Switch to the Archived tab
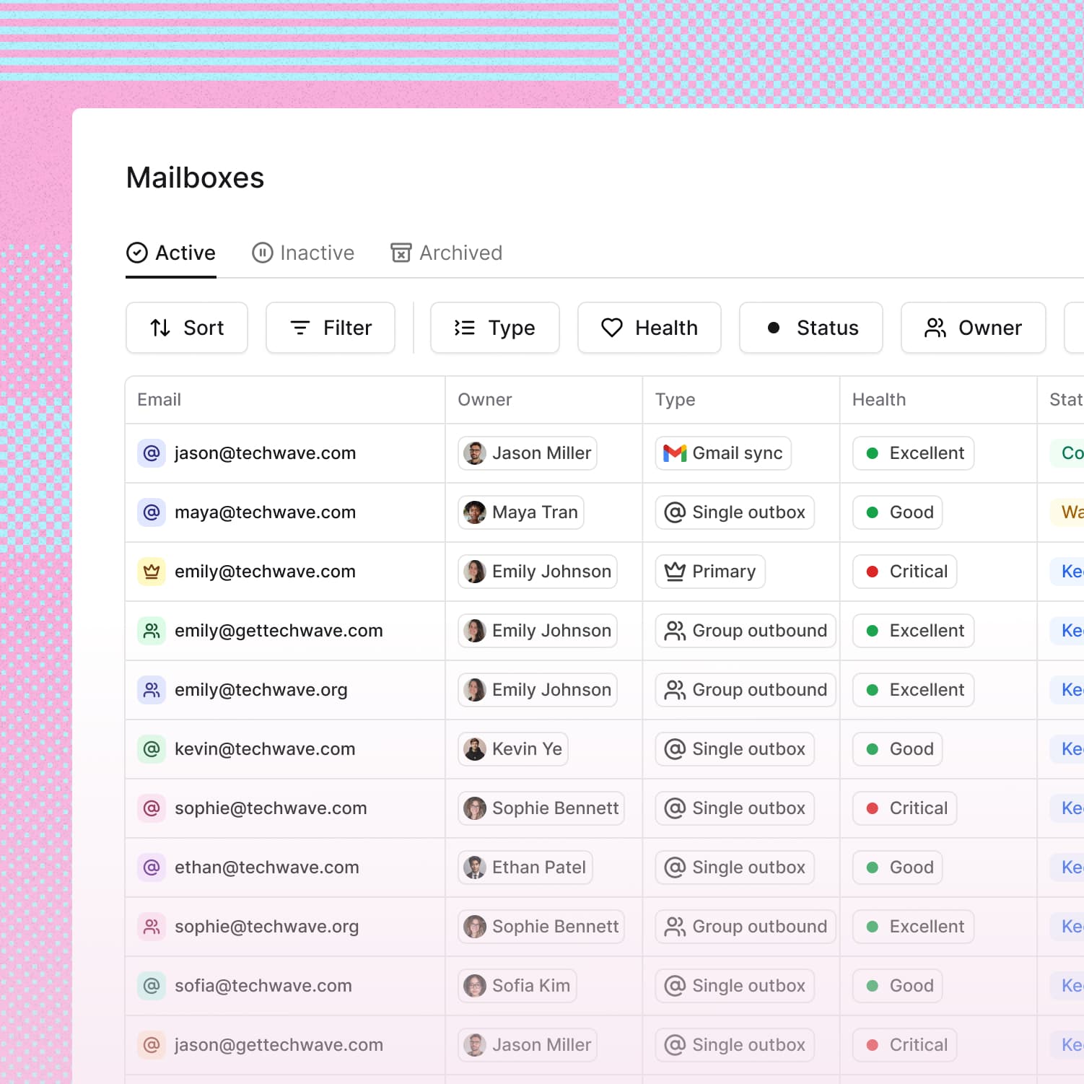Viewport: 1084px width, 1084px height. [446, 253]
